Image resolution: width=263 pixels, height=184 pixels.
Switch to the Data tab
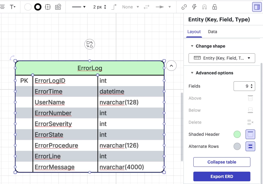213,32
